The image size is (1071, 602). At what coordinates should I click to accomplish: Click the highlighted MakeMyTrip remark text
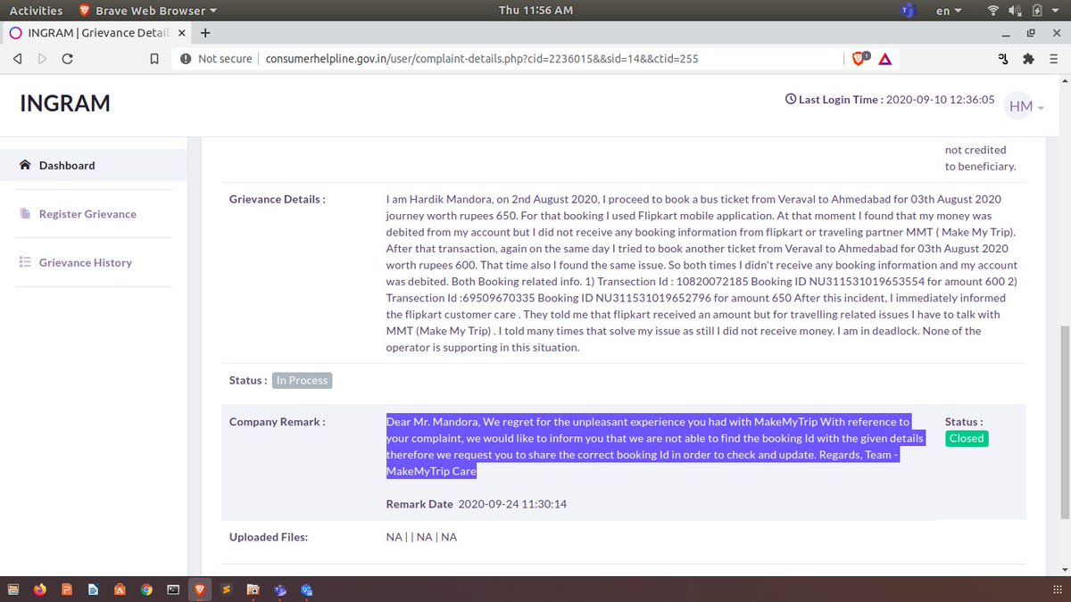coord(655,446)
